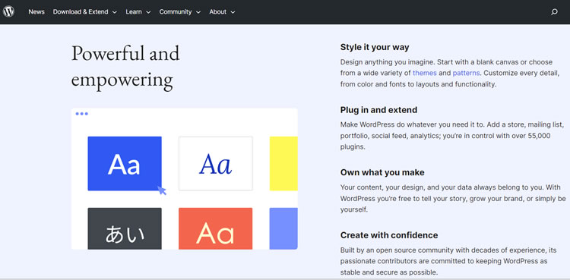Screen dimensions: 570x280
Task: Expand the chevron next to Learn
Action: click(x=148, y=12)
